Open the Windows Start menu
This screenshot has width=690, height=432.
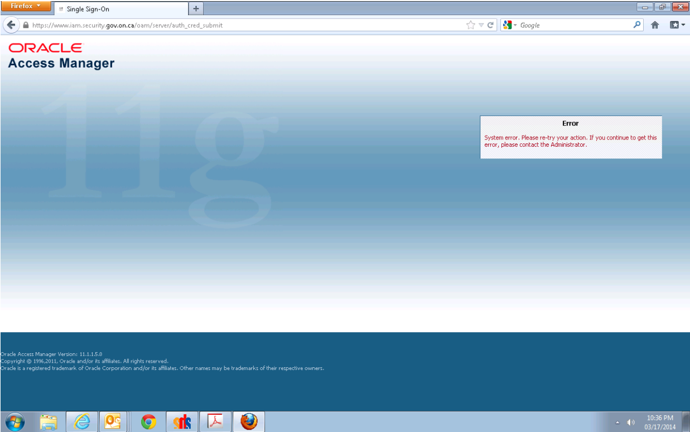point(15,422)
